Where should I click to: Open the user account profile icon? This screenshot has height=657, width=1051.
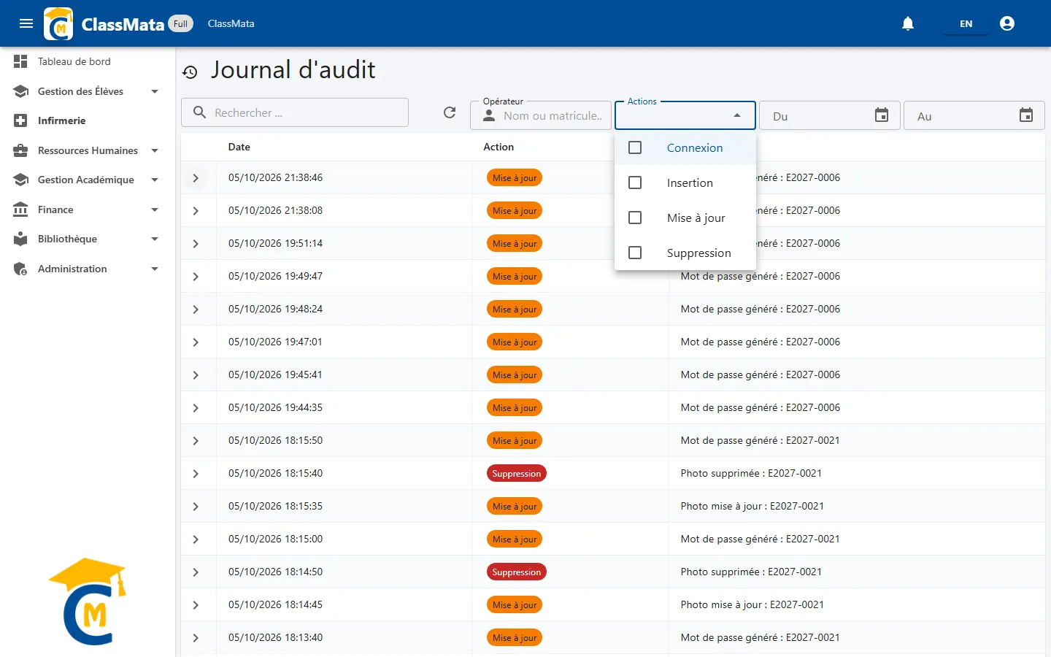(x=1007, y=23)
